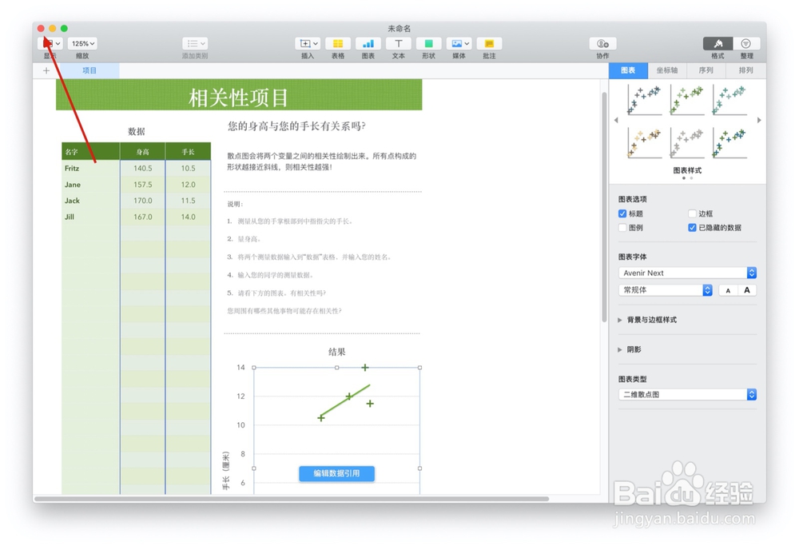Image resolution: width=799 pixels, height=546 pixels.
Task: Switch to the 坐标轴 (Axis) tab
Action: point(667,70)
